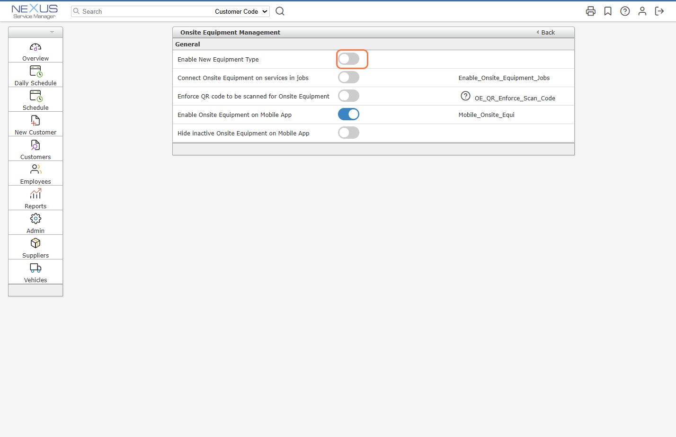Open the Overview dashboard icon
This screenshot has width=676, height=437.
[36, 47]
